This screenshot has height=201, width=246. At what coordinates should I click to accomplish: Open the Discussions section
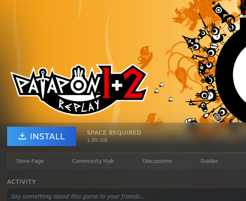157,161
